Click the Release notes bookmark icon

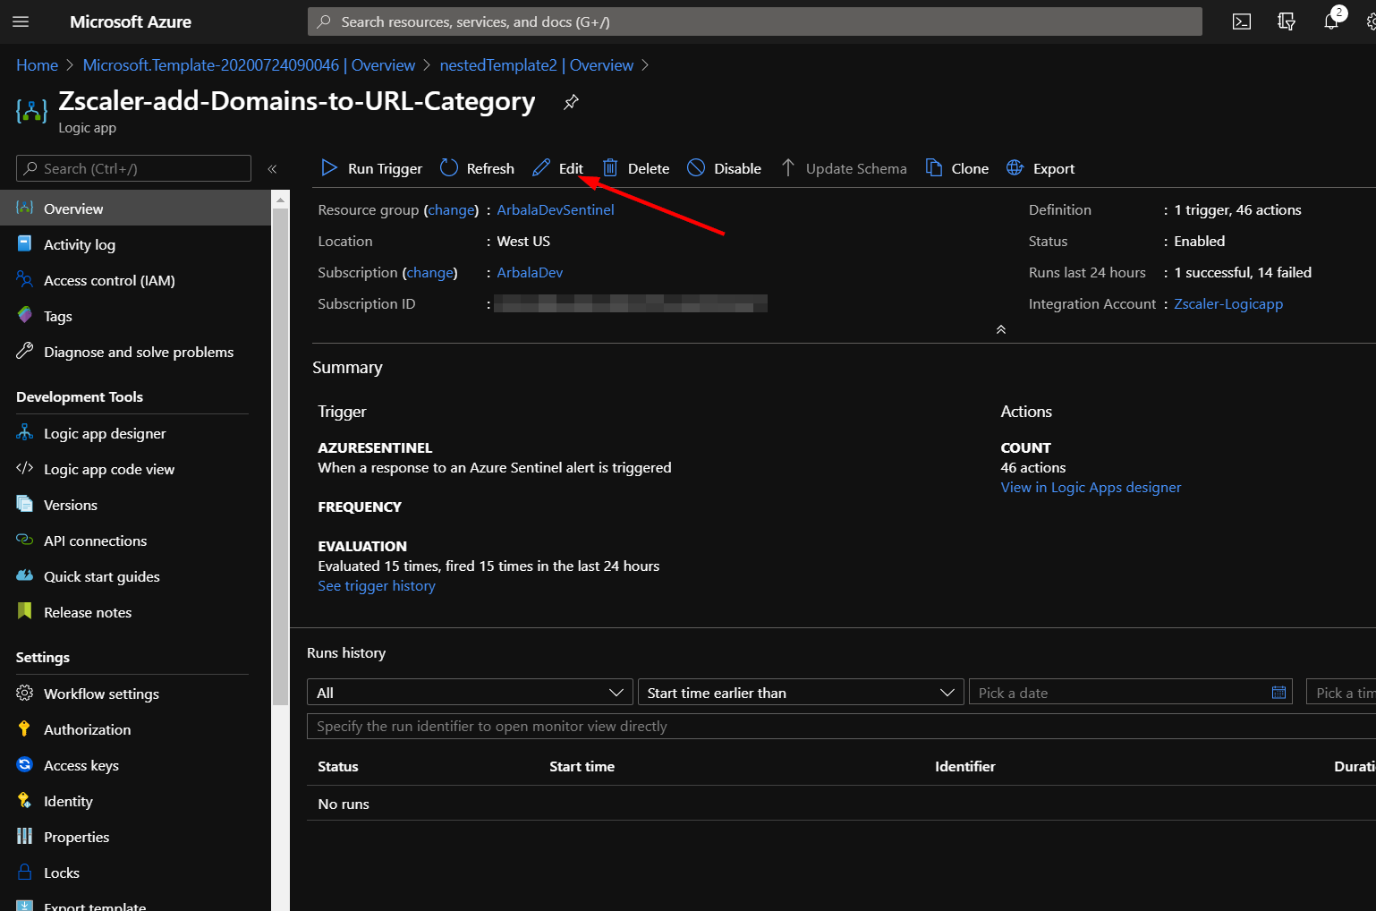[24, 611]
